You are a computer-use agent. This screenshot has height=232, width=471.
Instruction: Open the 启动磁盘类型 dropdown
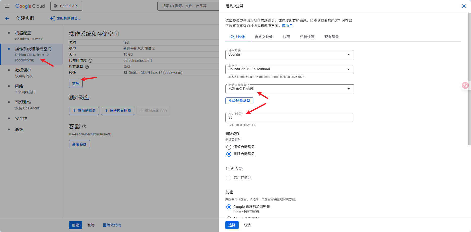tap(290, 89)
